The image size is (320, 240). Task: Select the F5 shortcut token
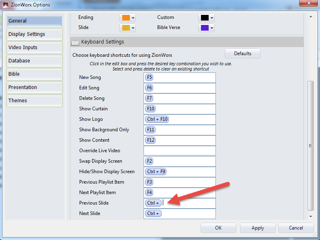coord(149,77)
